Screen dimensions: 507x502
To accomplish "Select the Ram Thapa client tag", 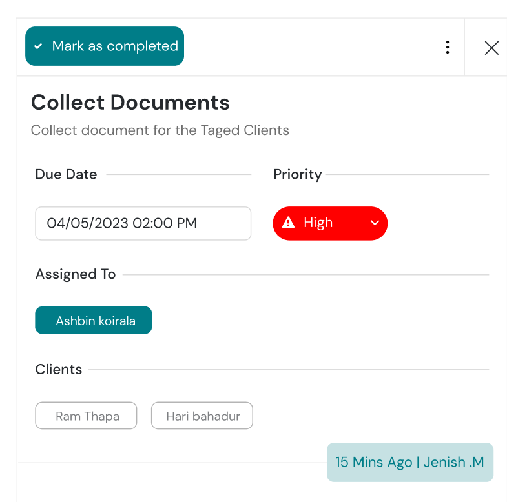I will tap(86, 416).
